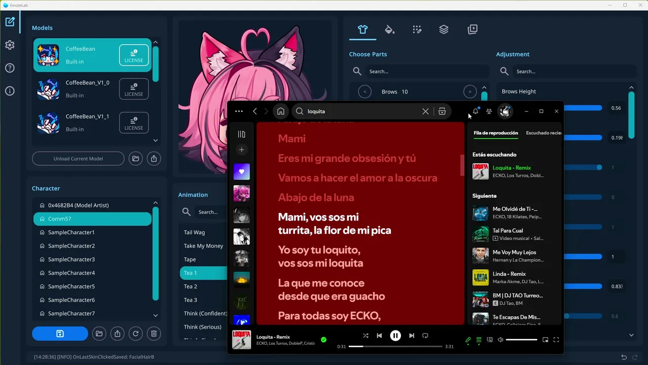Toggle the Spotify queue button
The height and width of the screenshot is (365, 648).
[x=479, y=340]
